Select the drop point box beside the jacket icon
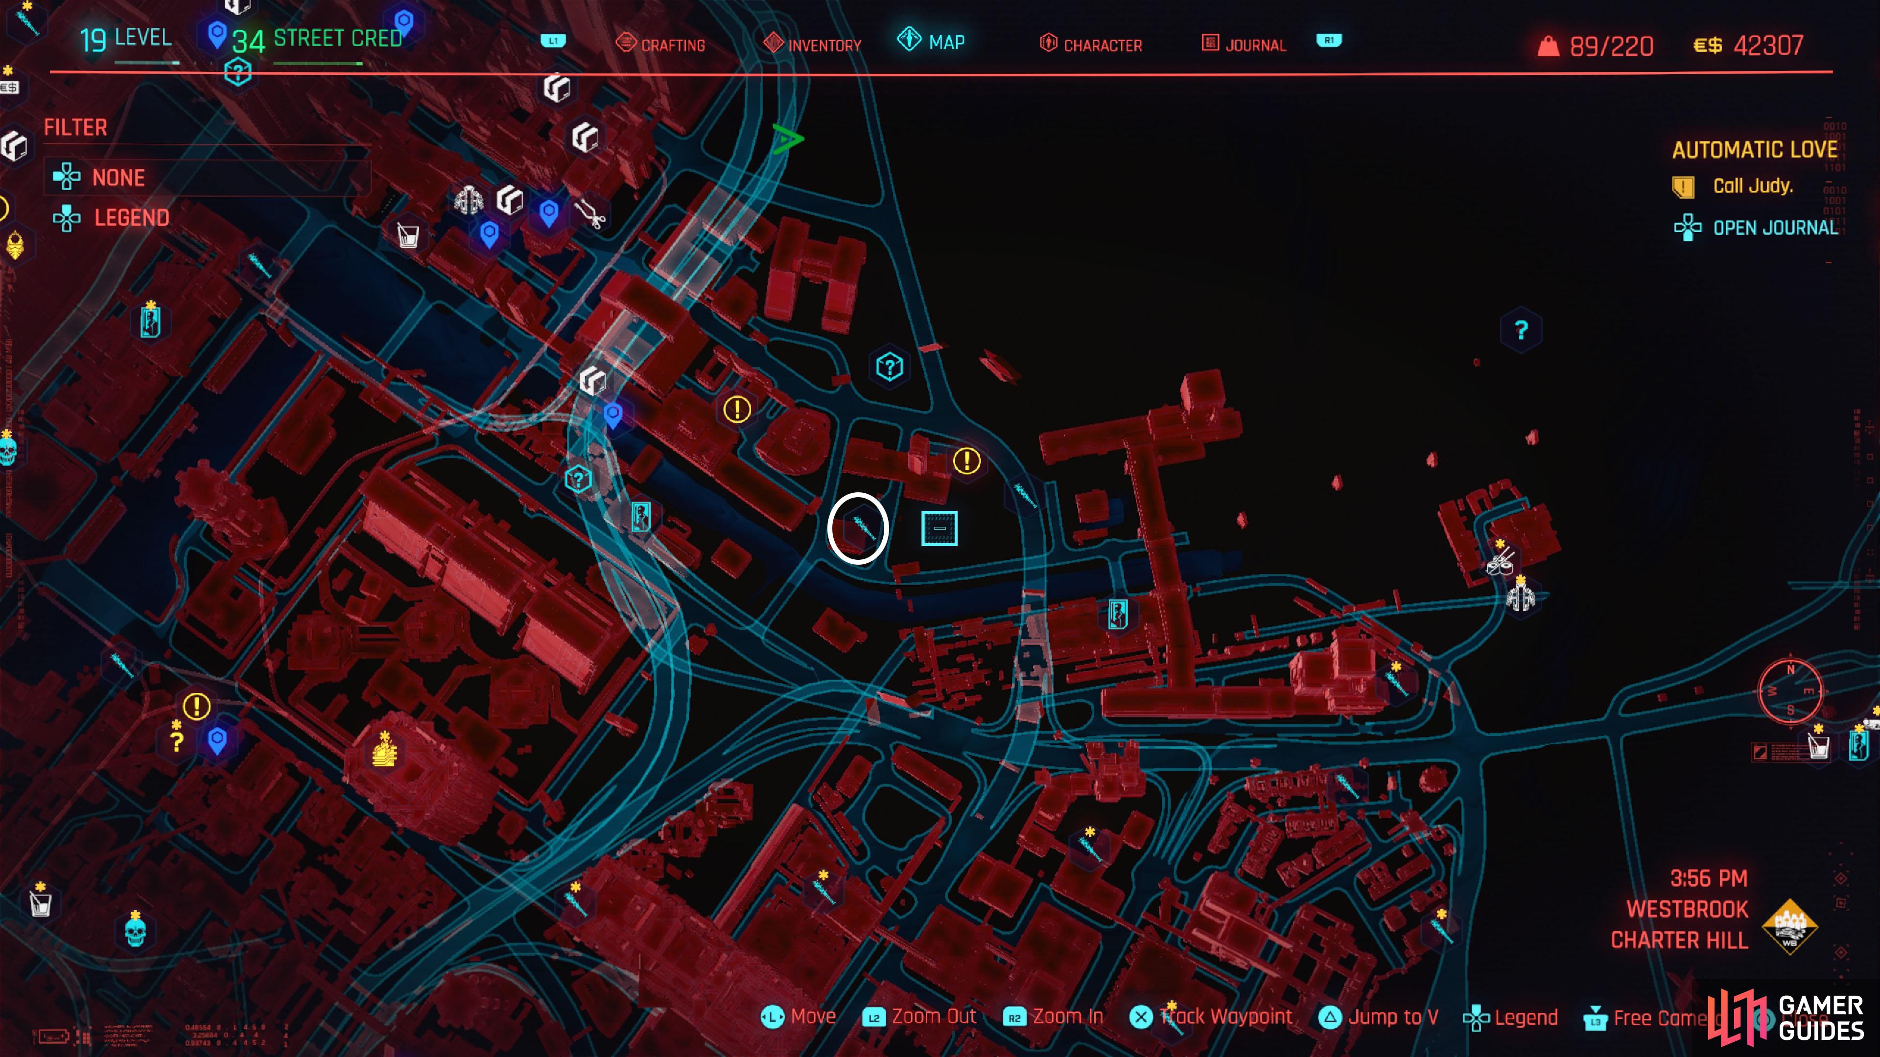Image resolution: width=1880 pixels, height=1057 pixels. point(509,200)
